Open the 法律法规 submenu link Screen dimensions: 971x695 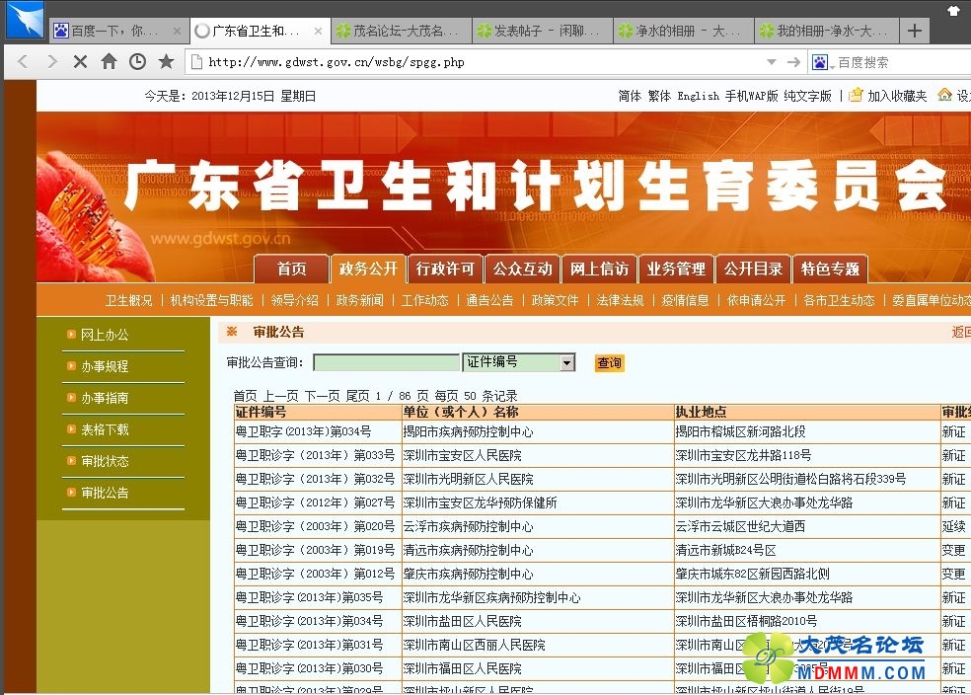pos(621,300)
